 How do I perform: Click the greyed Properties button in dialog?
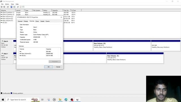pos(55,61)
